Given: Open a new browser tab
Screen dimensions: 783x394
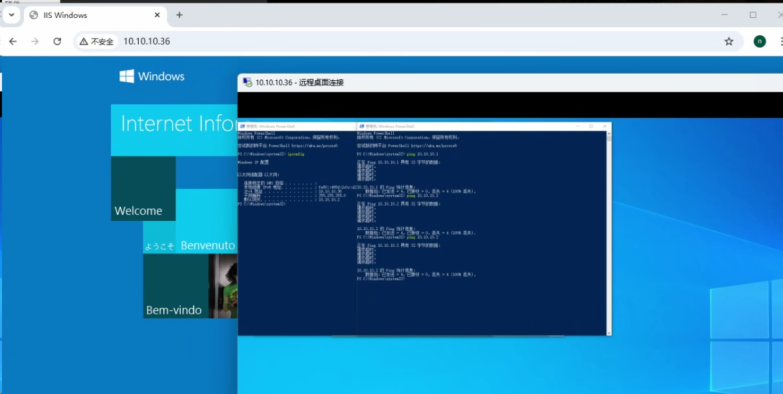Looking at the screenshot, I should click(179, 15).
